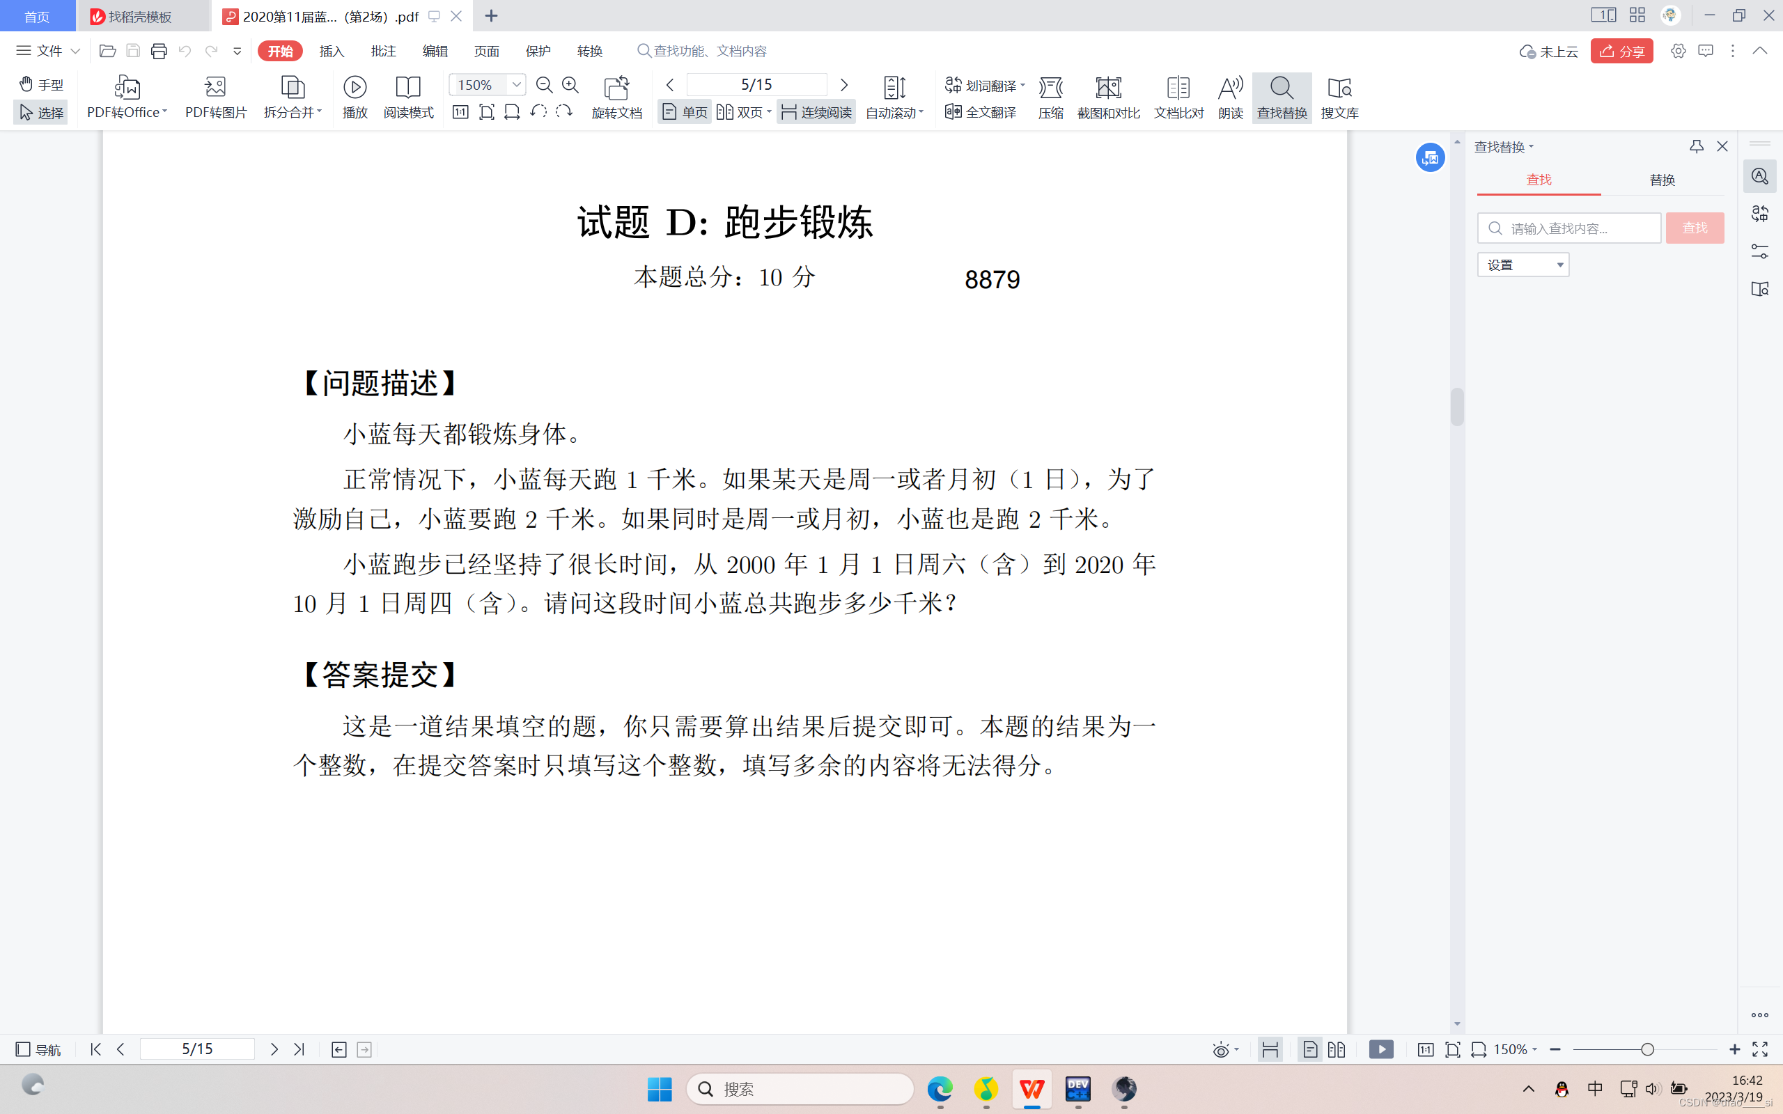Open the 批注 menu tab

click(383, 51)
